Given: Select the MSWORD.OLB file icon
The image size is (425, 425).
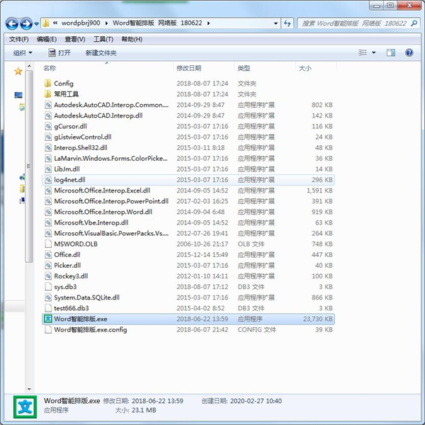Looking at the screenshot, I should pyautogui.click(x=47, y=244).
